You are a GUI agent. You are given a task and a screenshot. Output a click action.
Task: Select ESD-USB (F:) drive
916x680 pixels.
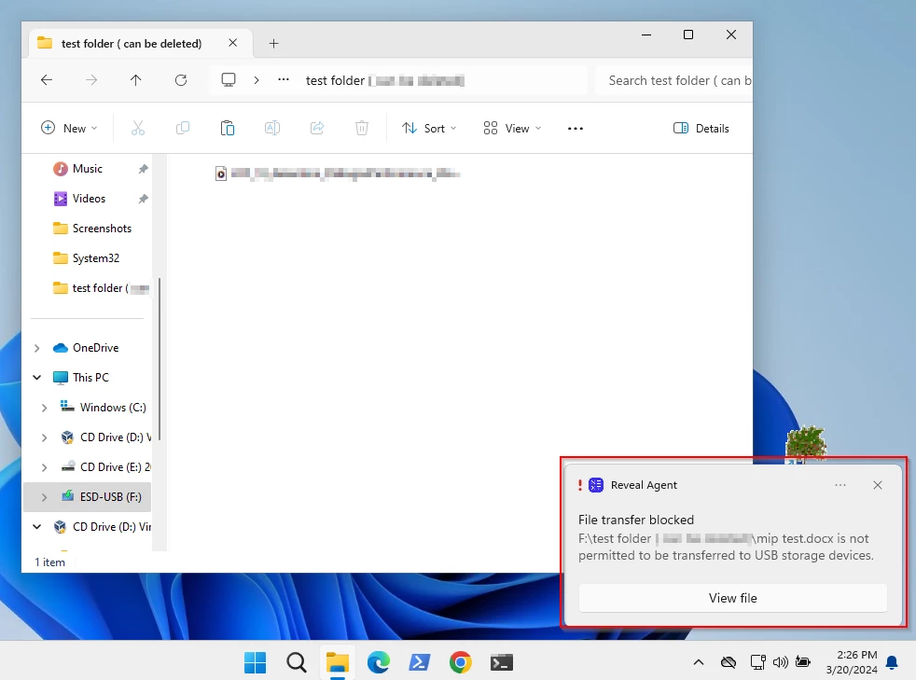(x=110, y=496)
